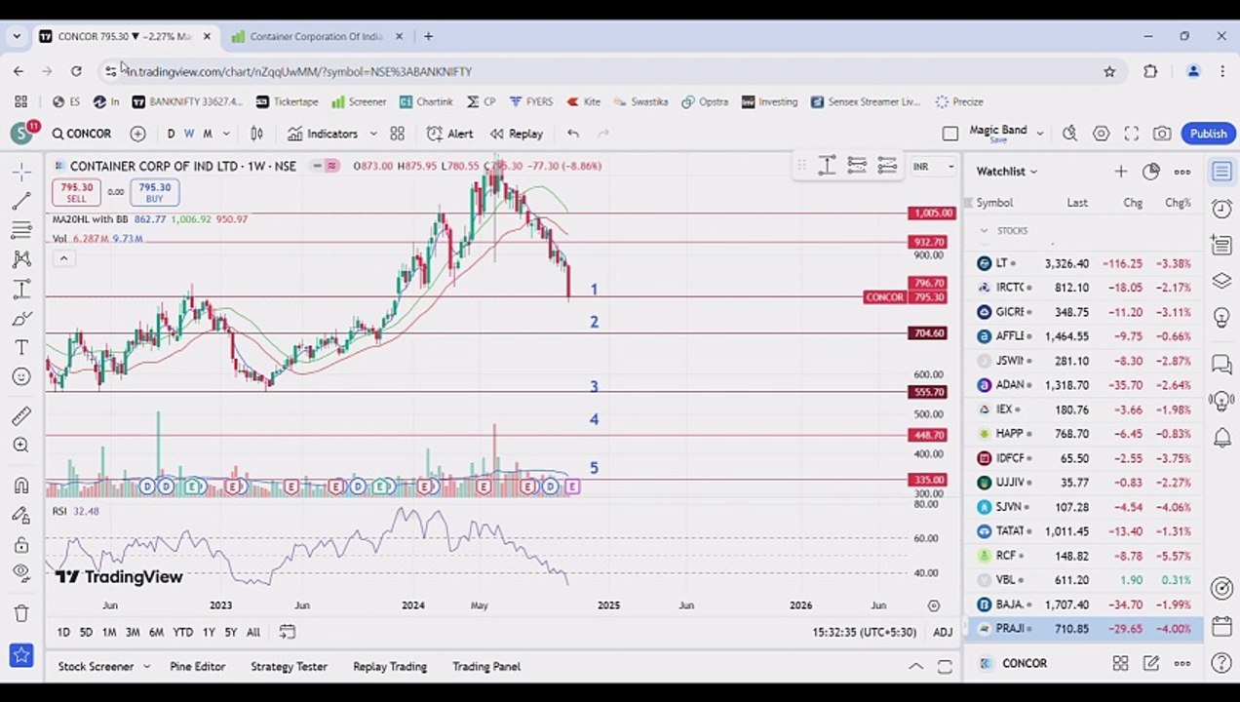This screenshot has height=702, width=1240.
Task: Open the Fibonacci retracement tools
Action: pyautogui.click(x=21, y=230)
